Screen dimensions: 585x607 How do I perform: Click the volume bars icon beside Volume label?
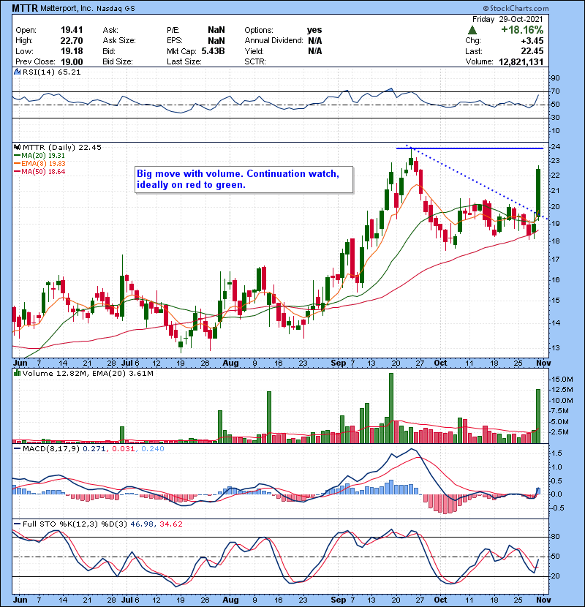click(x=17, y=373)
